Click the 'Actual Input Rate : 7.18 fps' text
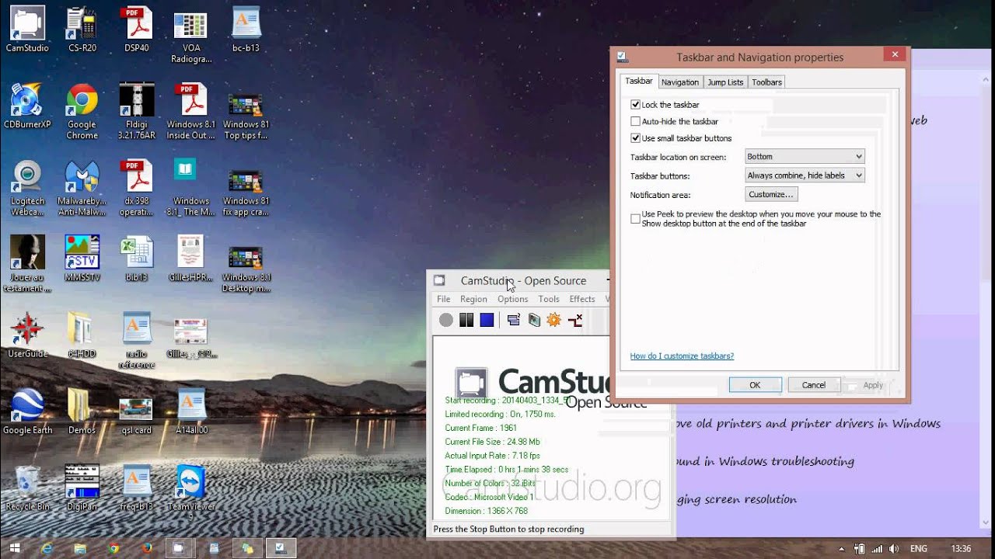 pyautogui.click(x=492, y=456)
